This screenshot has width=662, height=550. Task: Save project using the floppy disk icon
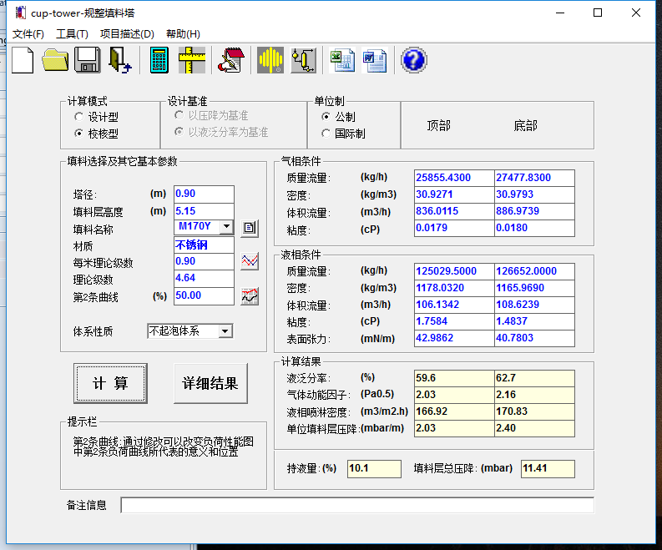(88, 60)
